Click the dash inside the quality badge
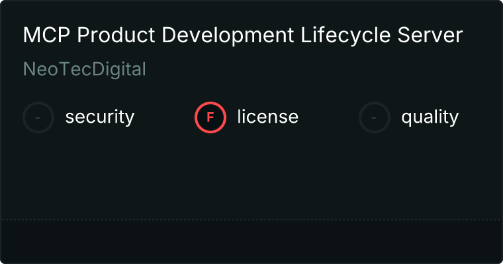 click(374, 118)
